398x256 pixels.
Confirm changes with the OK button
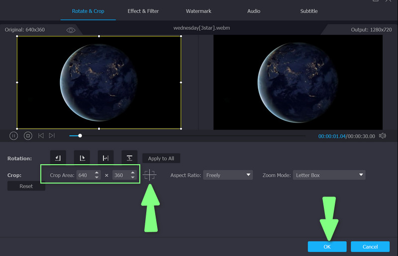tap(327, 247)
